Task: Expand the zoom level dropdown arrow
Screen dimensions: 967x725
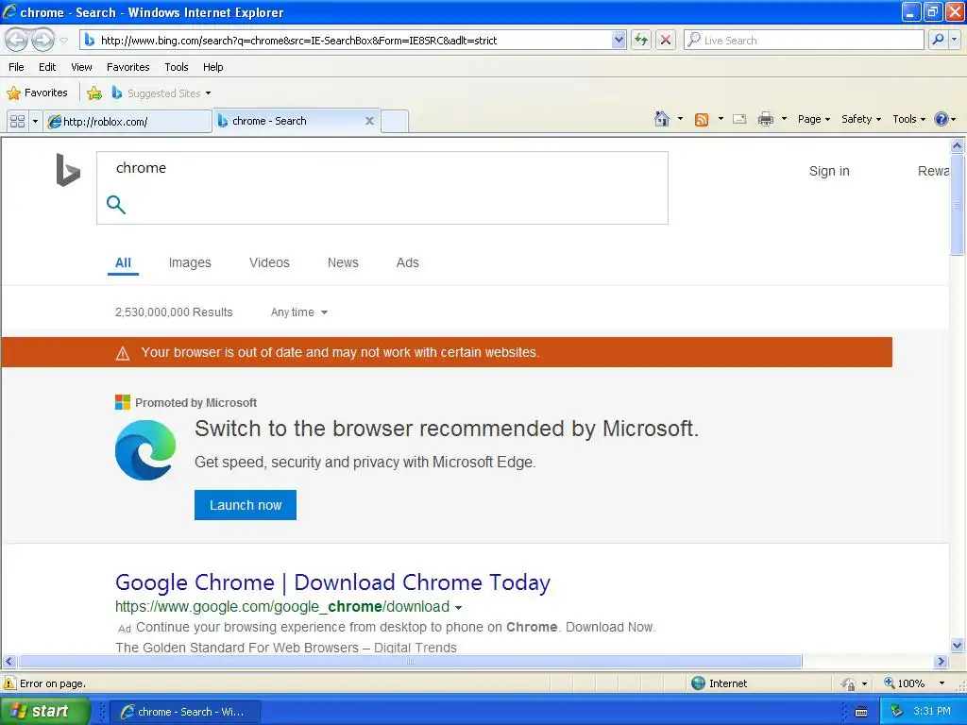Action: click(x=942, y=683)
